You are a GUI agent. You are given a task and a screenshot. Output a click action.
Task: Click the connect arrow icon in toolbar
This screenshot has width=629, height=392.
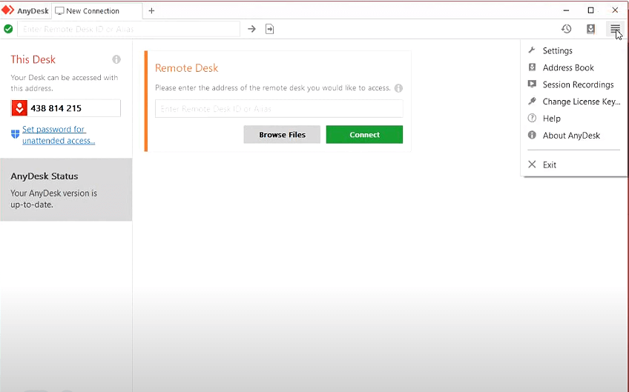(251, 29)
